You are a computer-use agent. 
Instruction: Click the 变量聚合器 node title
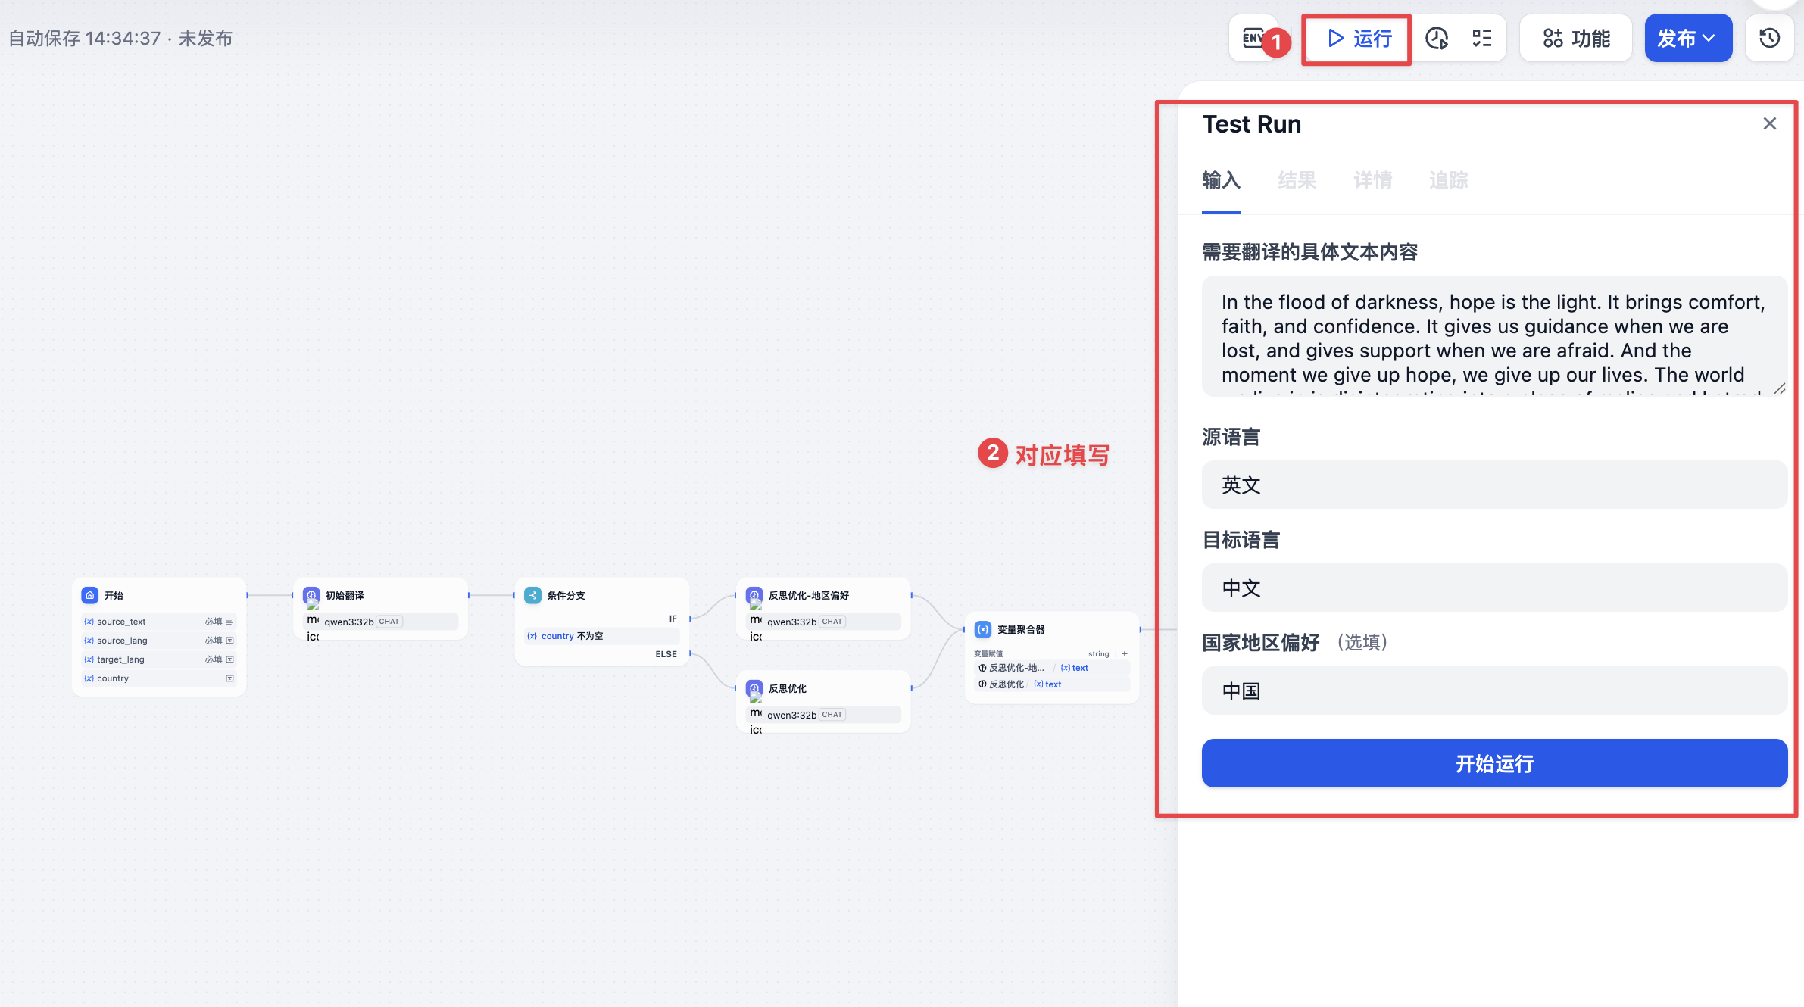coord(1021,630)
